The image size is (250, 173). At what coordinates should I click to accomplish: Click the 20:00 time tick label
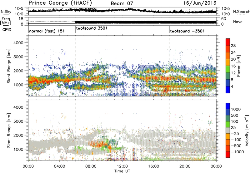pos(185,166)
